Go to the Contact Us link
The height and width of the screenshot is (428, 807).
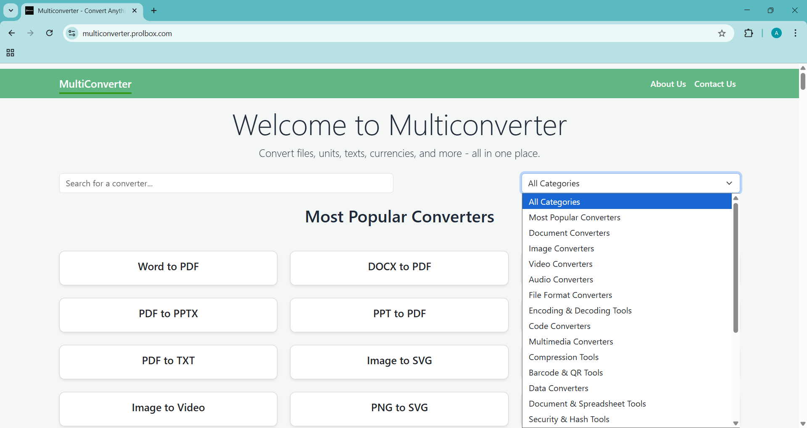coord(715,84)
